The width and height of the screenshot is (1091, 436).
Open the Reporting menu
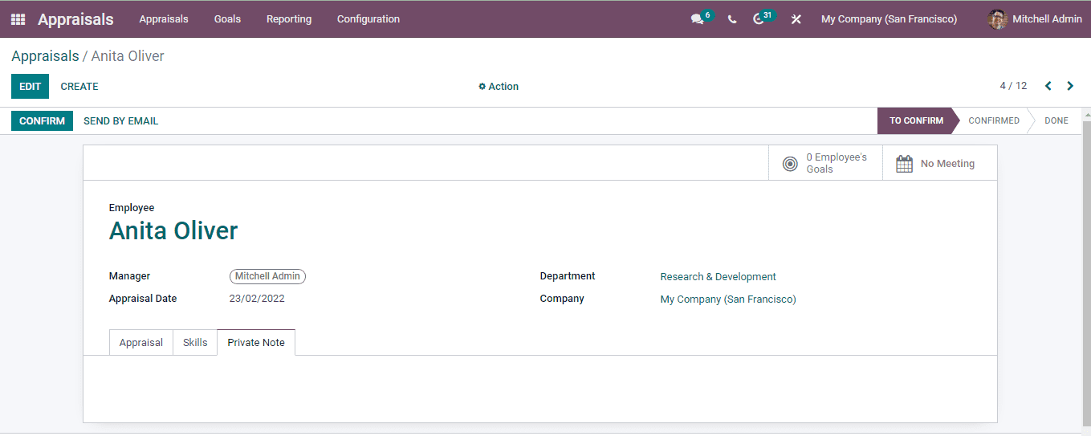click(x=289, y=19)
